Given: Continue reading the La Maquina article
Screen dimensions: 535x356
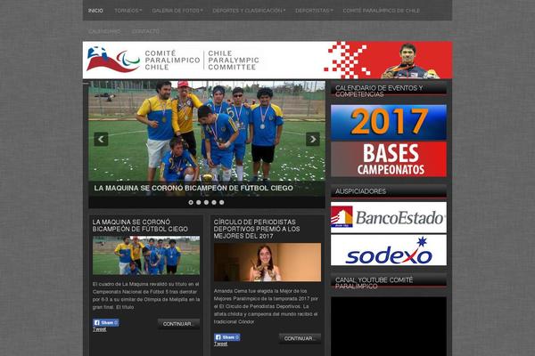Looking at the screenshot, I should coord(179,324).
